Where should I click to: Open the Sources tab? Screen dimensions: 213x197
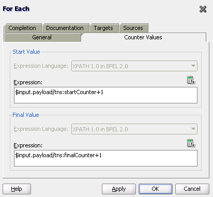[x=133, y=28]
